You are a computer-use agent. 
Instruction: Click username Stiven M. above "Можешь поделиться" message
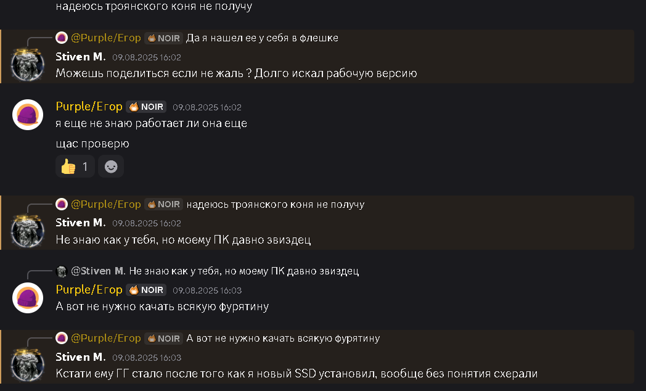pos(81,56)
